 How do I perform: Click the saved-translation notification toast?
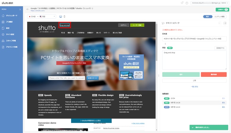209,127
